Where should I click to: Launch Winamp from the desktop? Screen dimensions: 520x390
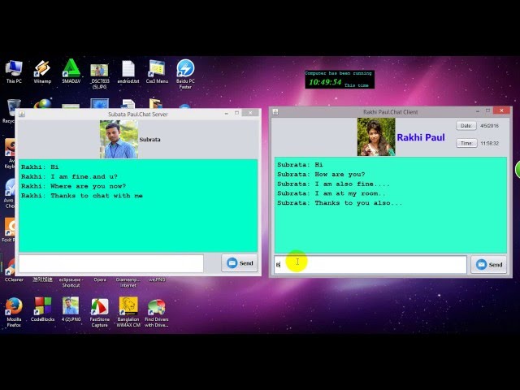point(42,71)
